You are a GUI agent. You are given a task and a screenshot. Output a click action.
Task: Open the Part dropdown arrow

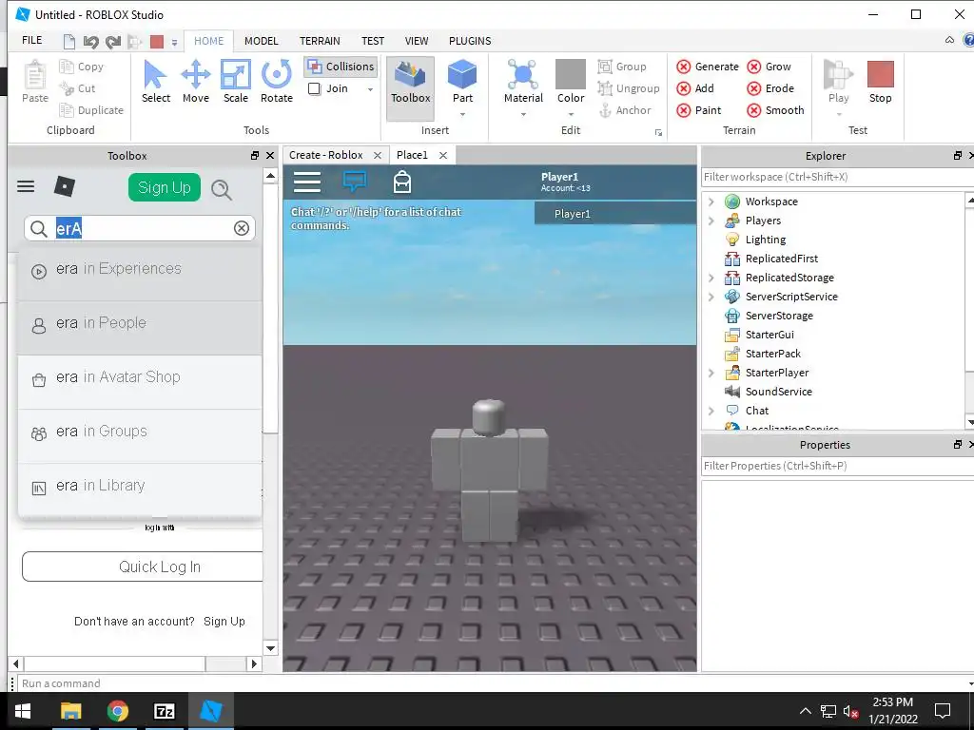tap(462, 114)
